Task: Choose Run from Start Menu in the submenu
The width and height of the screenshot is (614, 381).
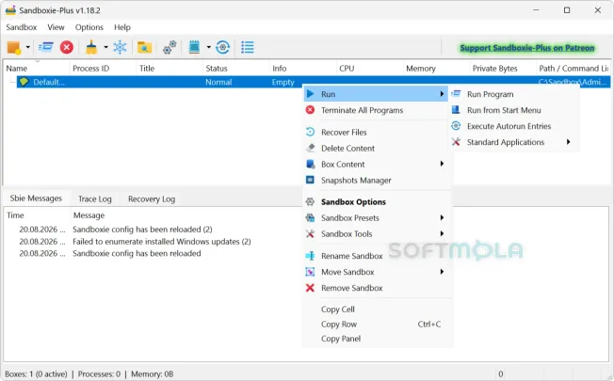Action: (x=504, y=110)
